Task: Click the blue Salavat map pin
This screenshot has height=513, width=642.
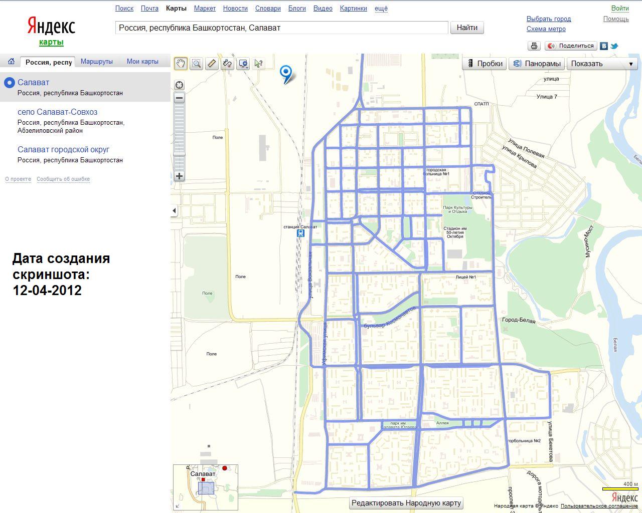Action: (x=286, y=74)
